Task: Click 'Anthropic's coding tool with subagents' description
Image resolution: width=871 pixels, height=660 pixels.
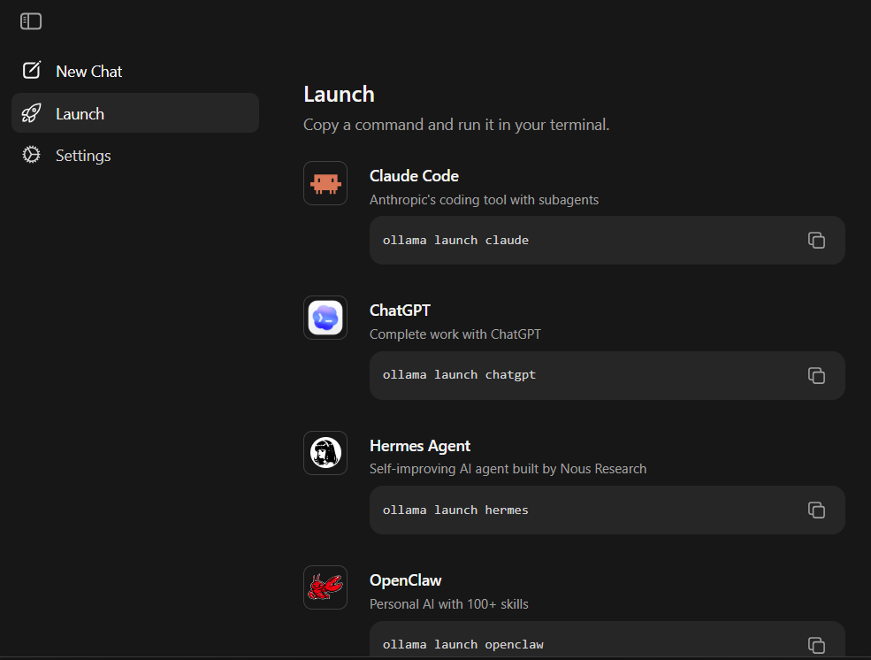Action: point(484,200)
